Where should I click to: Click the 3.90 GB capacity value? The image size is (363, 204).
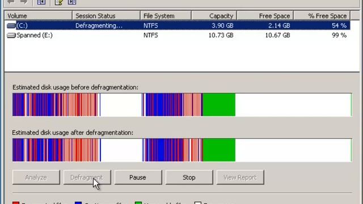click(x=222, y=25)
